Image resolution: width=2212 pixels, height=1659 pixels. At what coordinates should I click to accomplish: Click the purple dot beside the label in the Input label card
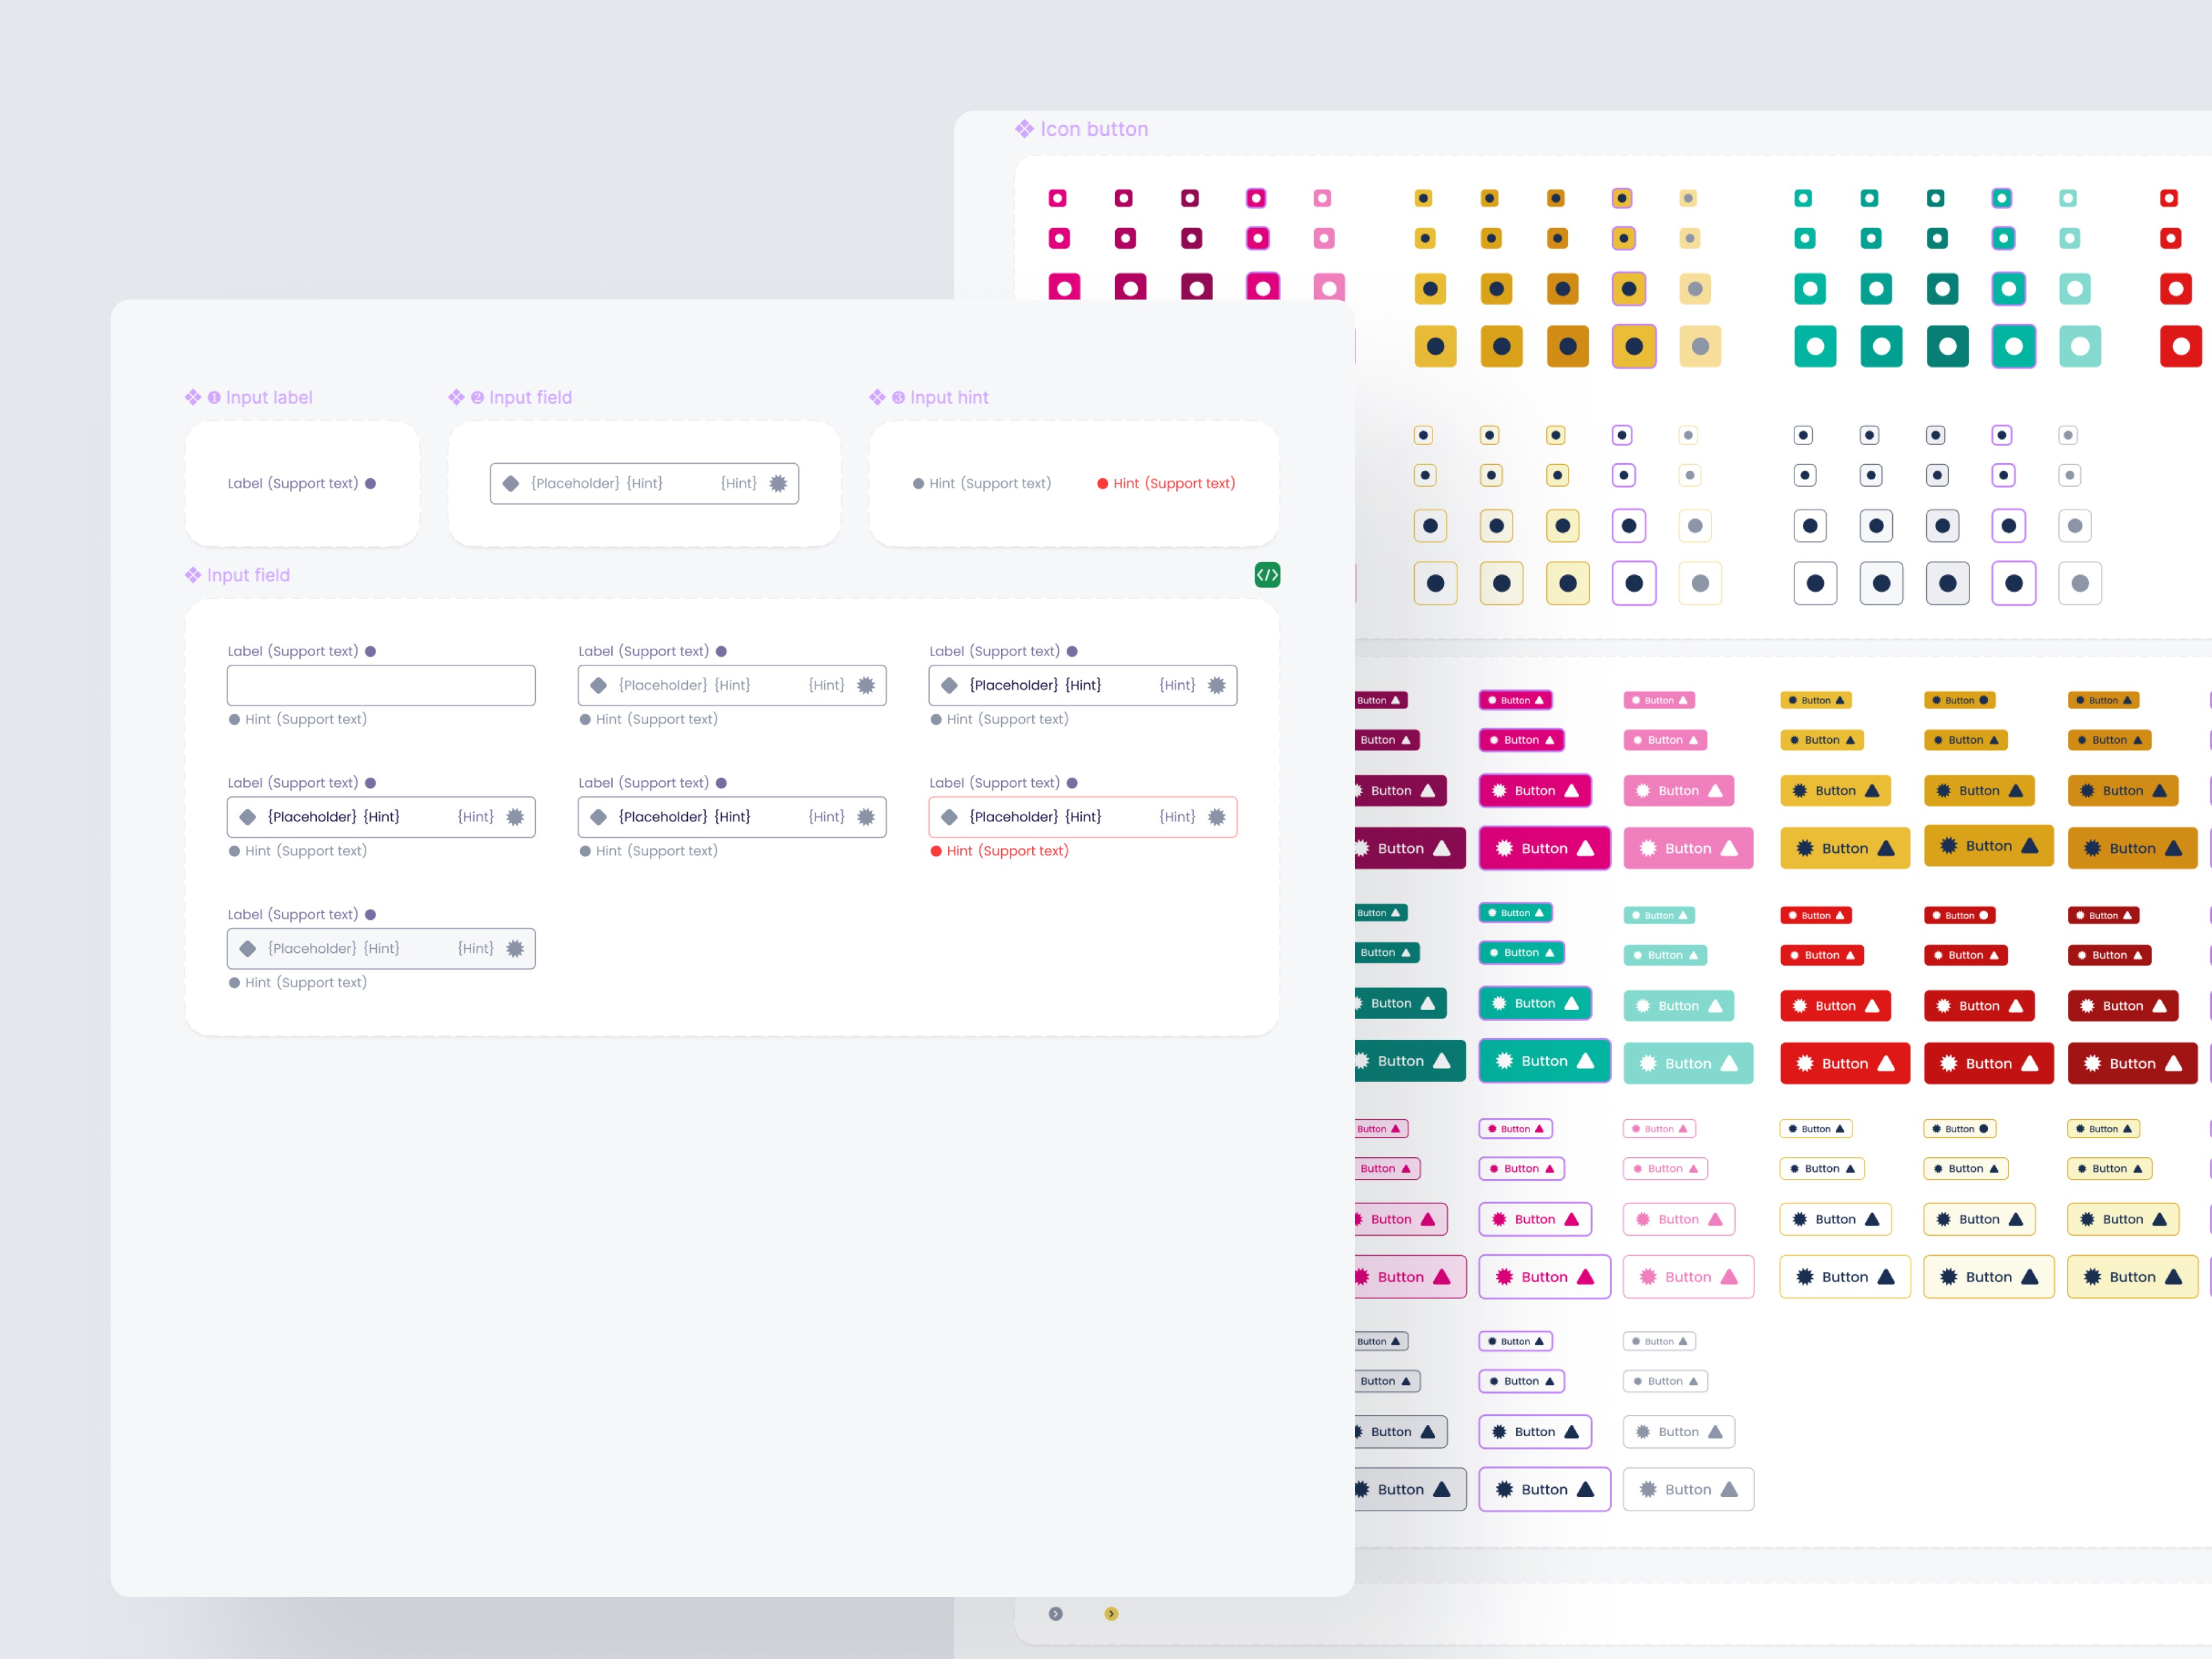click(371, 484)
